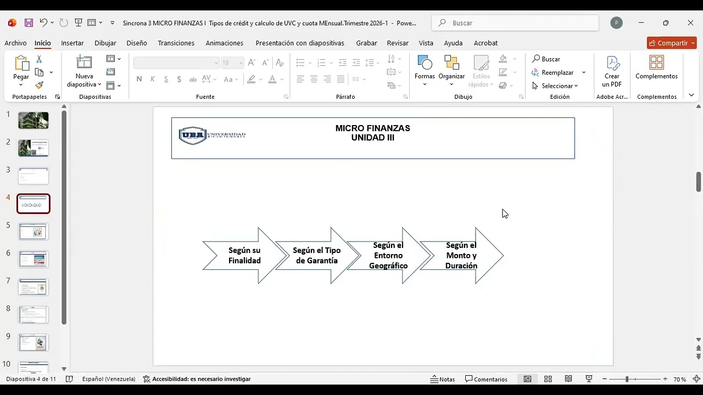
Task: Toggle Italic K formatting
Action: (153, 80)
